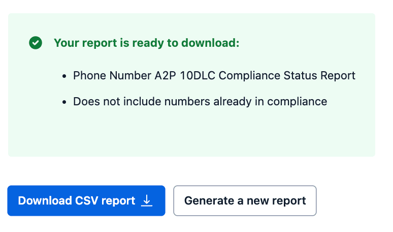The width and height of the screenshot is (393, 232).
Task: Click the word 'Generate' on the outlined button
Action: coord(209,201)
